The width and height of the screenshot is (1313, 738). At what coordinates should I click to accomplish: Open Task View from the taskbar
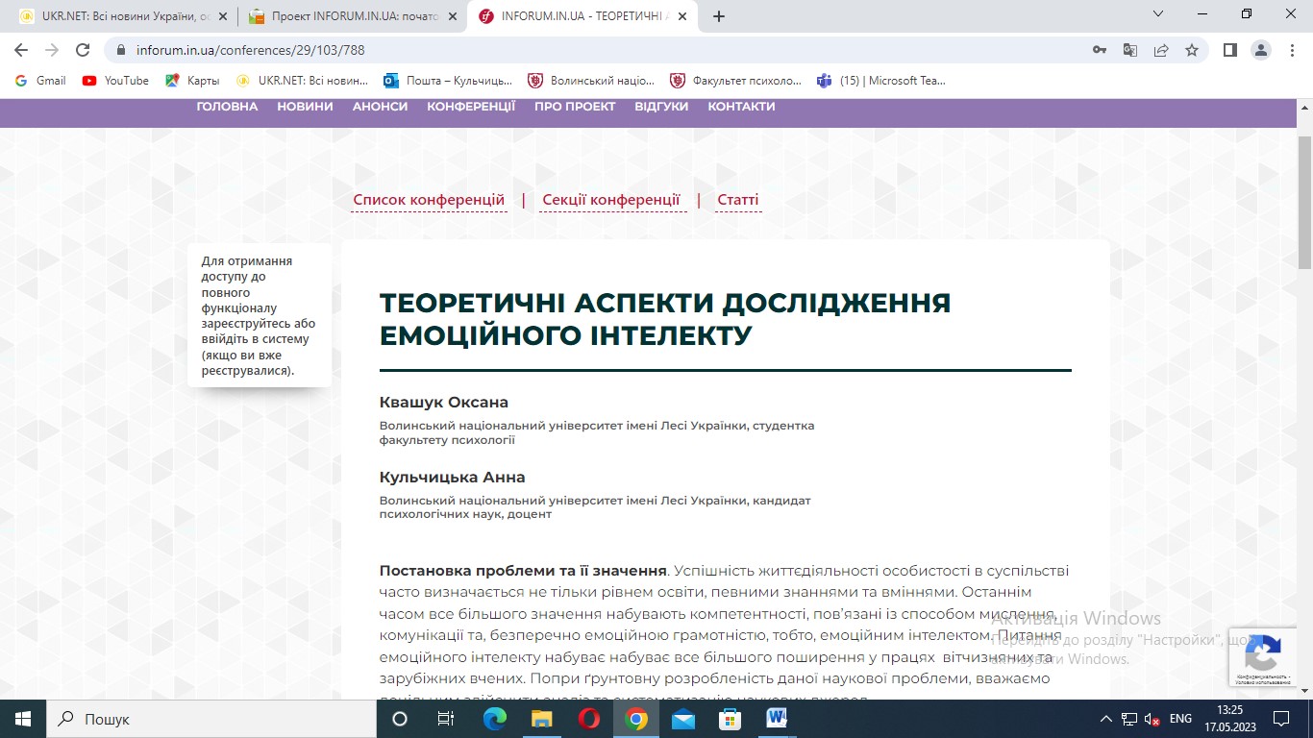tap(445, 718)
